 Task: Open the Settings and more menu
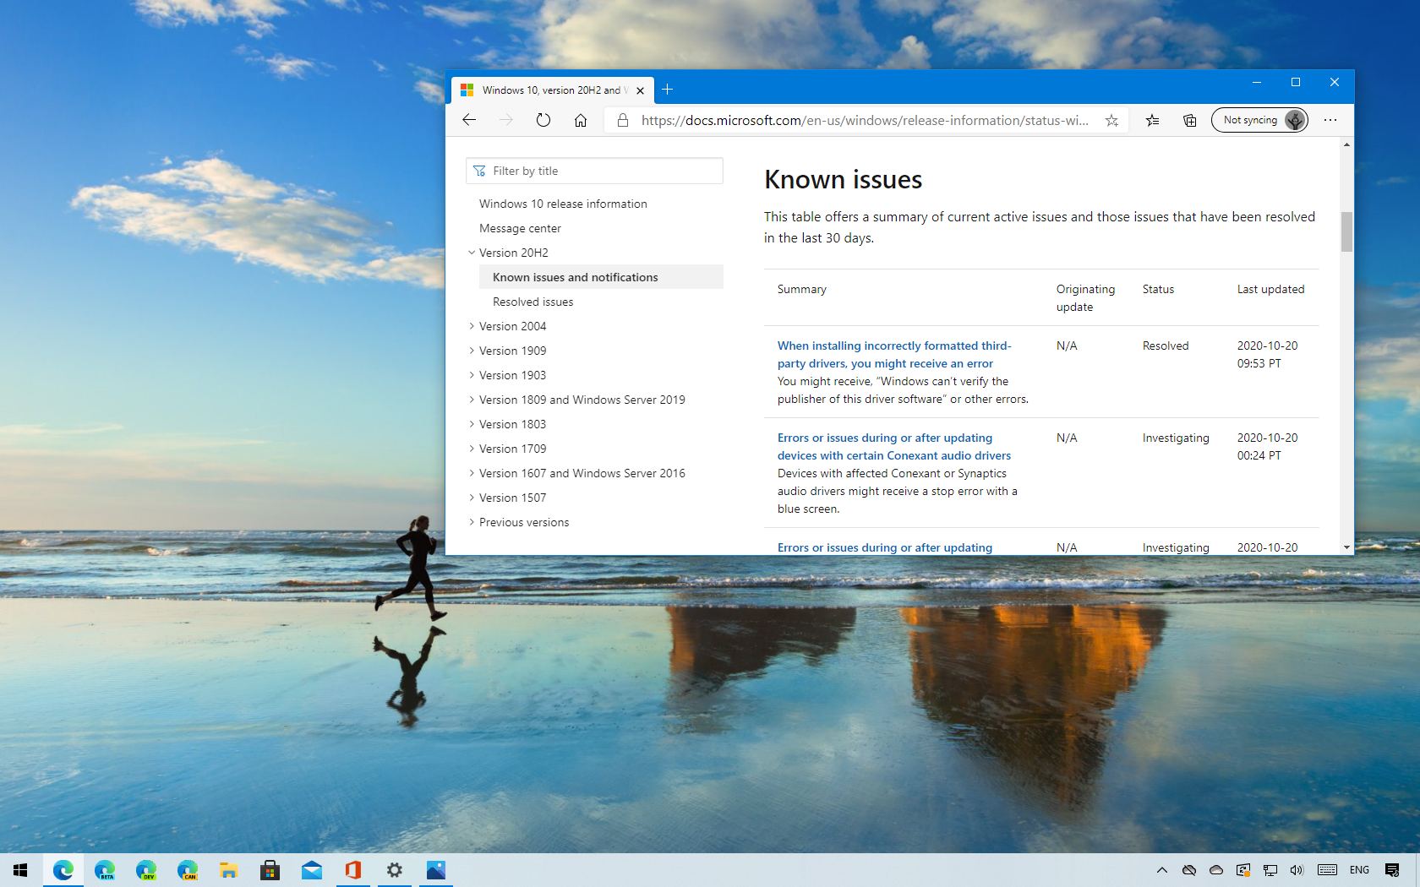tap(1330, 120)
